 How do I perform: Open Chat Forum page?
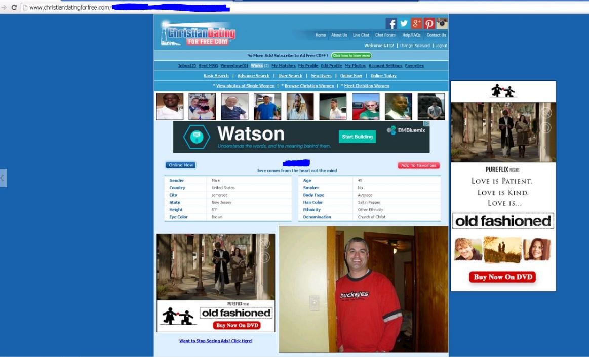point(385,35)
